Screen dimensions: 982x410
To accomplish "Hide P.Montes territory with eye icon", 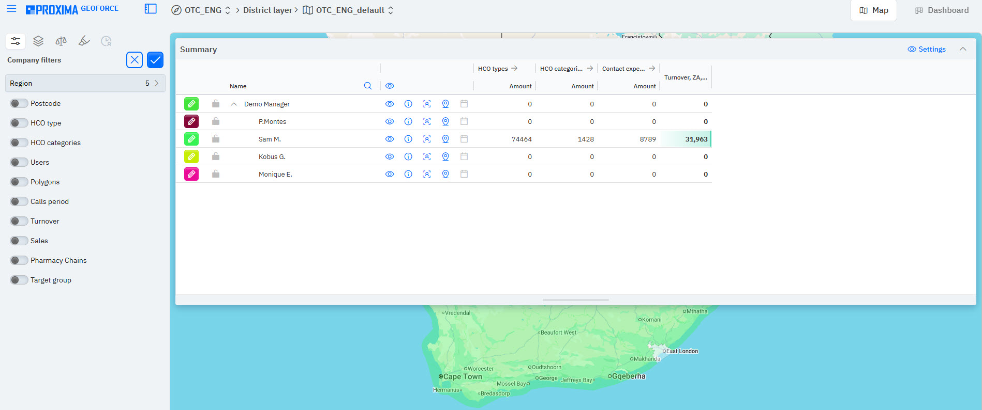I will 390,121.
